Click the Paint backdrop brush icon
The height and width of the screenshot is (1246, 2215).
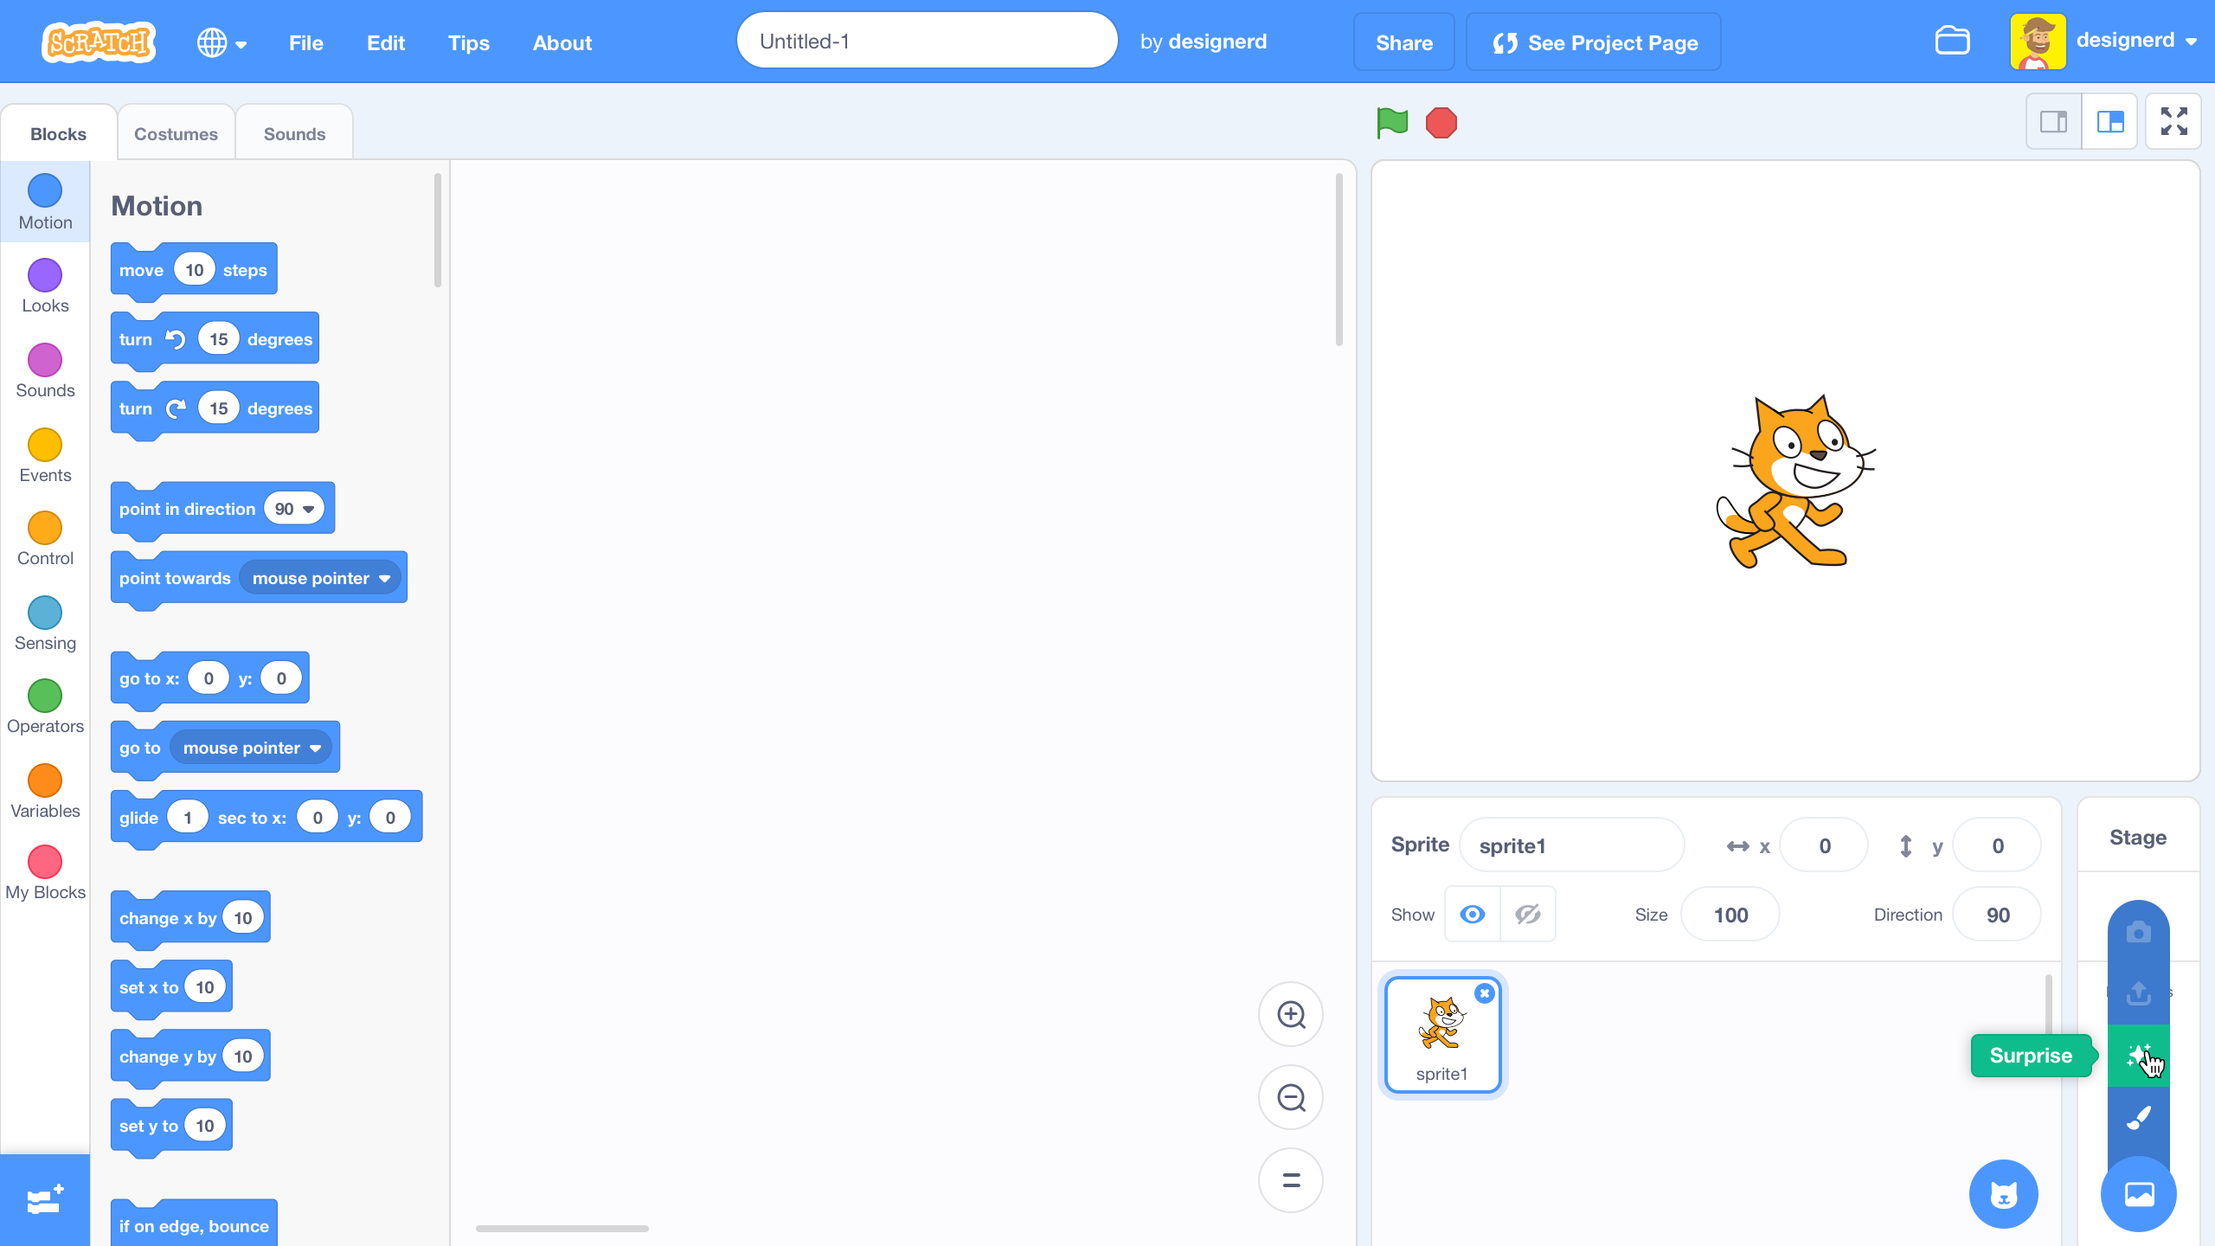2139,1118
